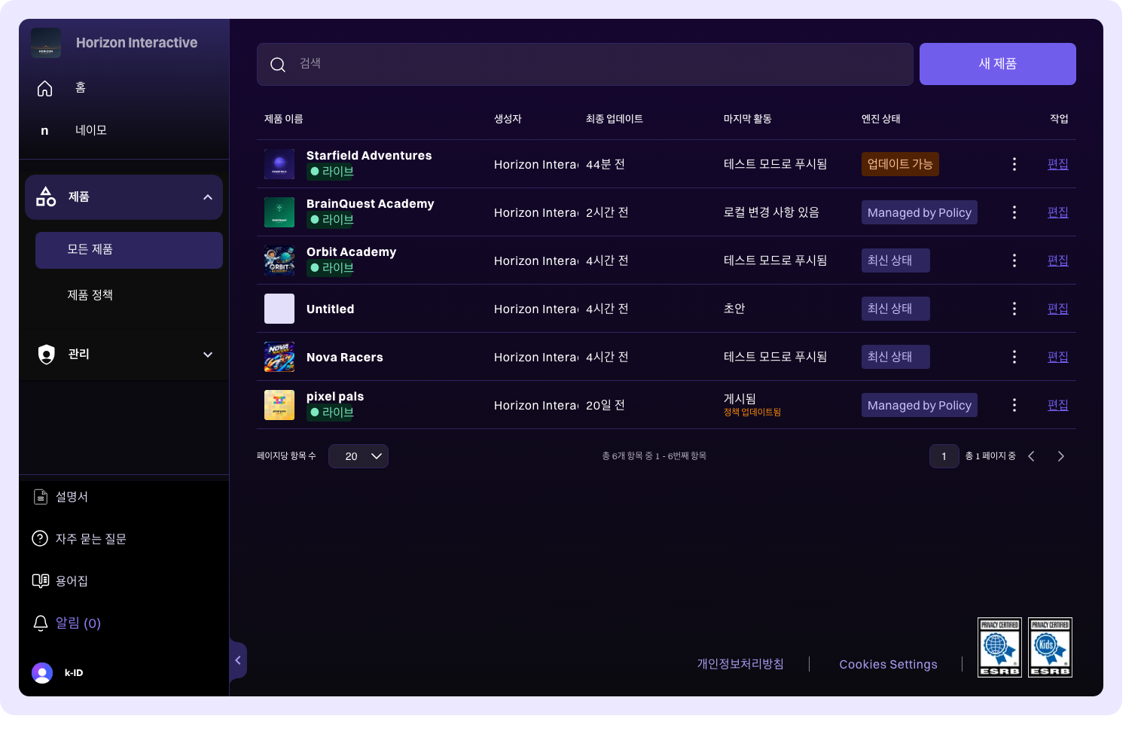Open 용어집 in the sidebar
The height and width of the screenshot is (734, 1141).
(72, 581)
